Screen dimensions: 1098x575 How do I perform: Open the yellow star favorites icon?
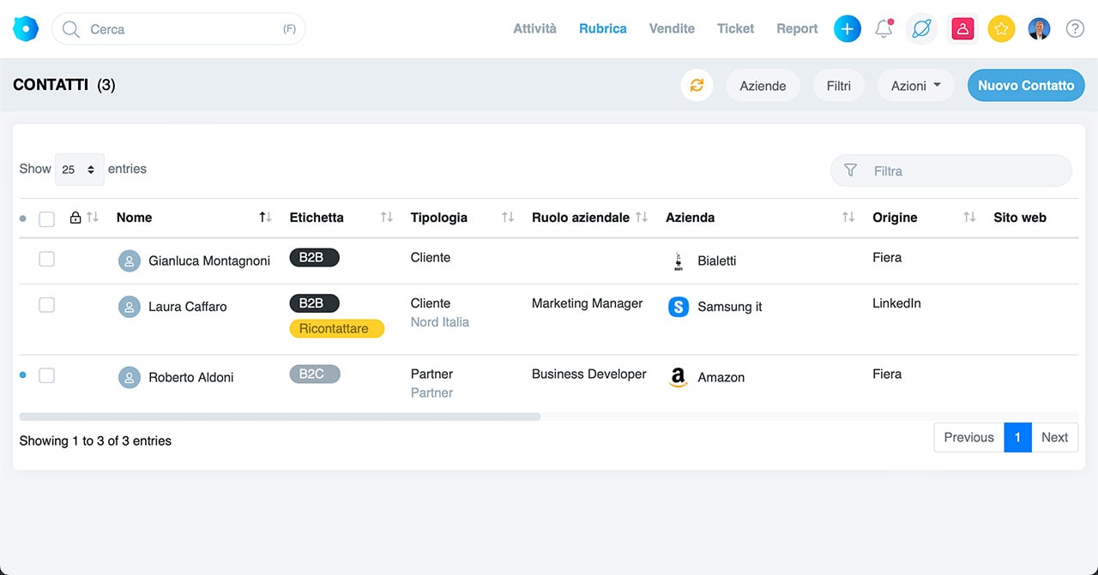point(1001,29)
